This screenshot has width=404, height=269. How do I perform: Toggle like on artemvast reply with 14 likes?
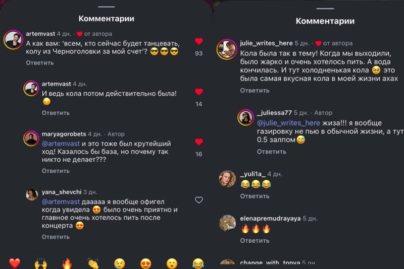click(x=198, y=92)
